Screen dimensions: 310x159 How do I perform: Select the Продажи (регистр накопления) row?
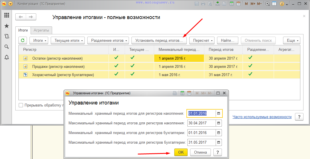[159, 66]
